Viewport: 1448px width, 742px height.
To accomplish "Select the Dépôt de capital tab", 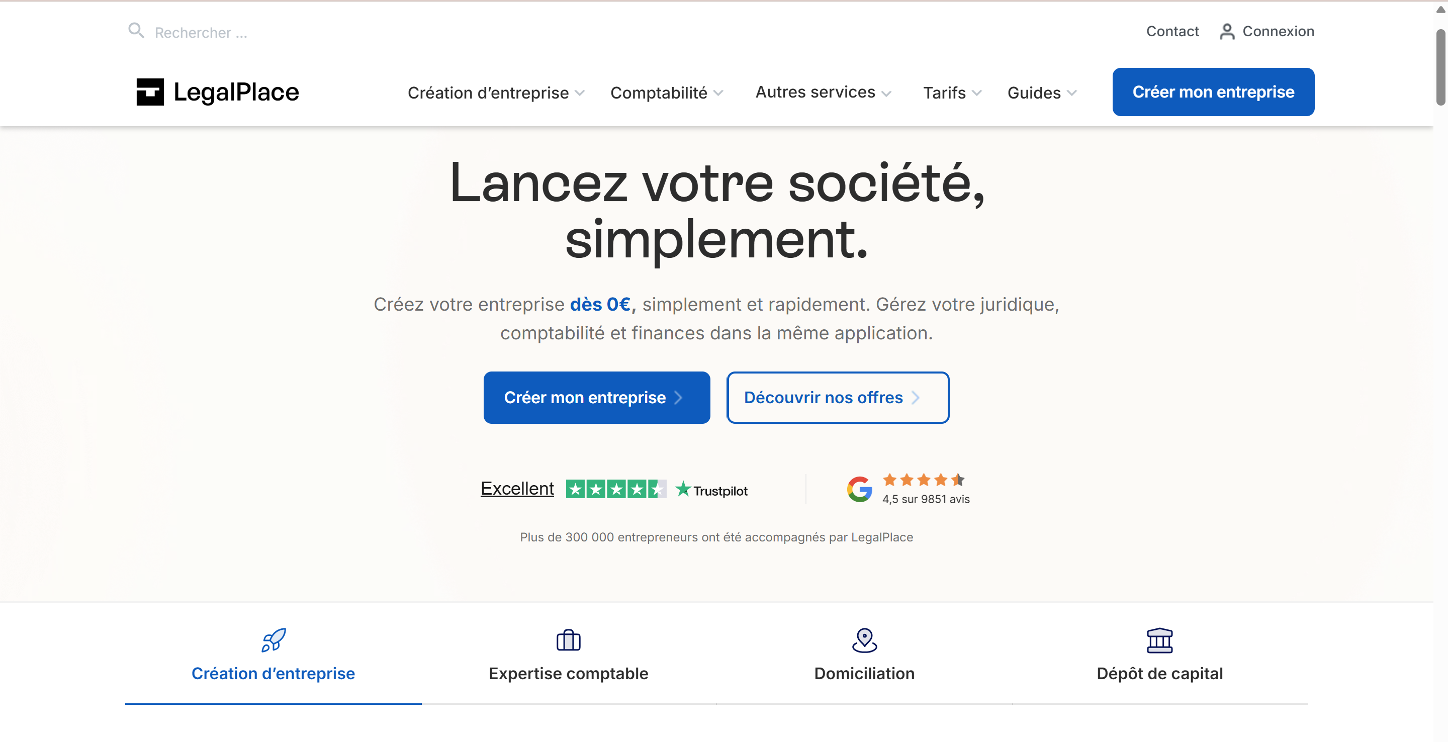I will pyautogui.click(x=1159, y=673).
